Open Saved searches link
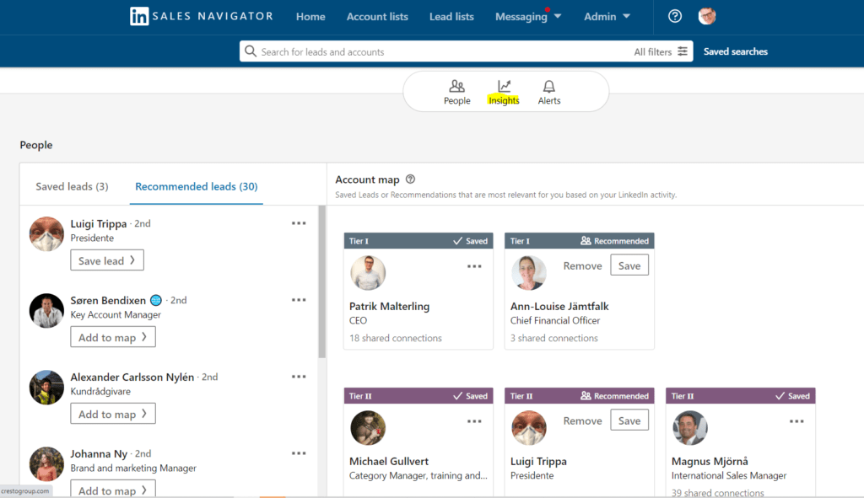This screenshot has width=864, height=498. (x=736, y=51)
